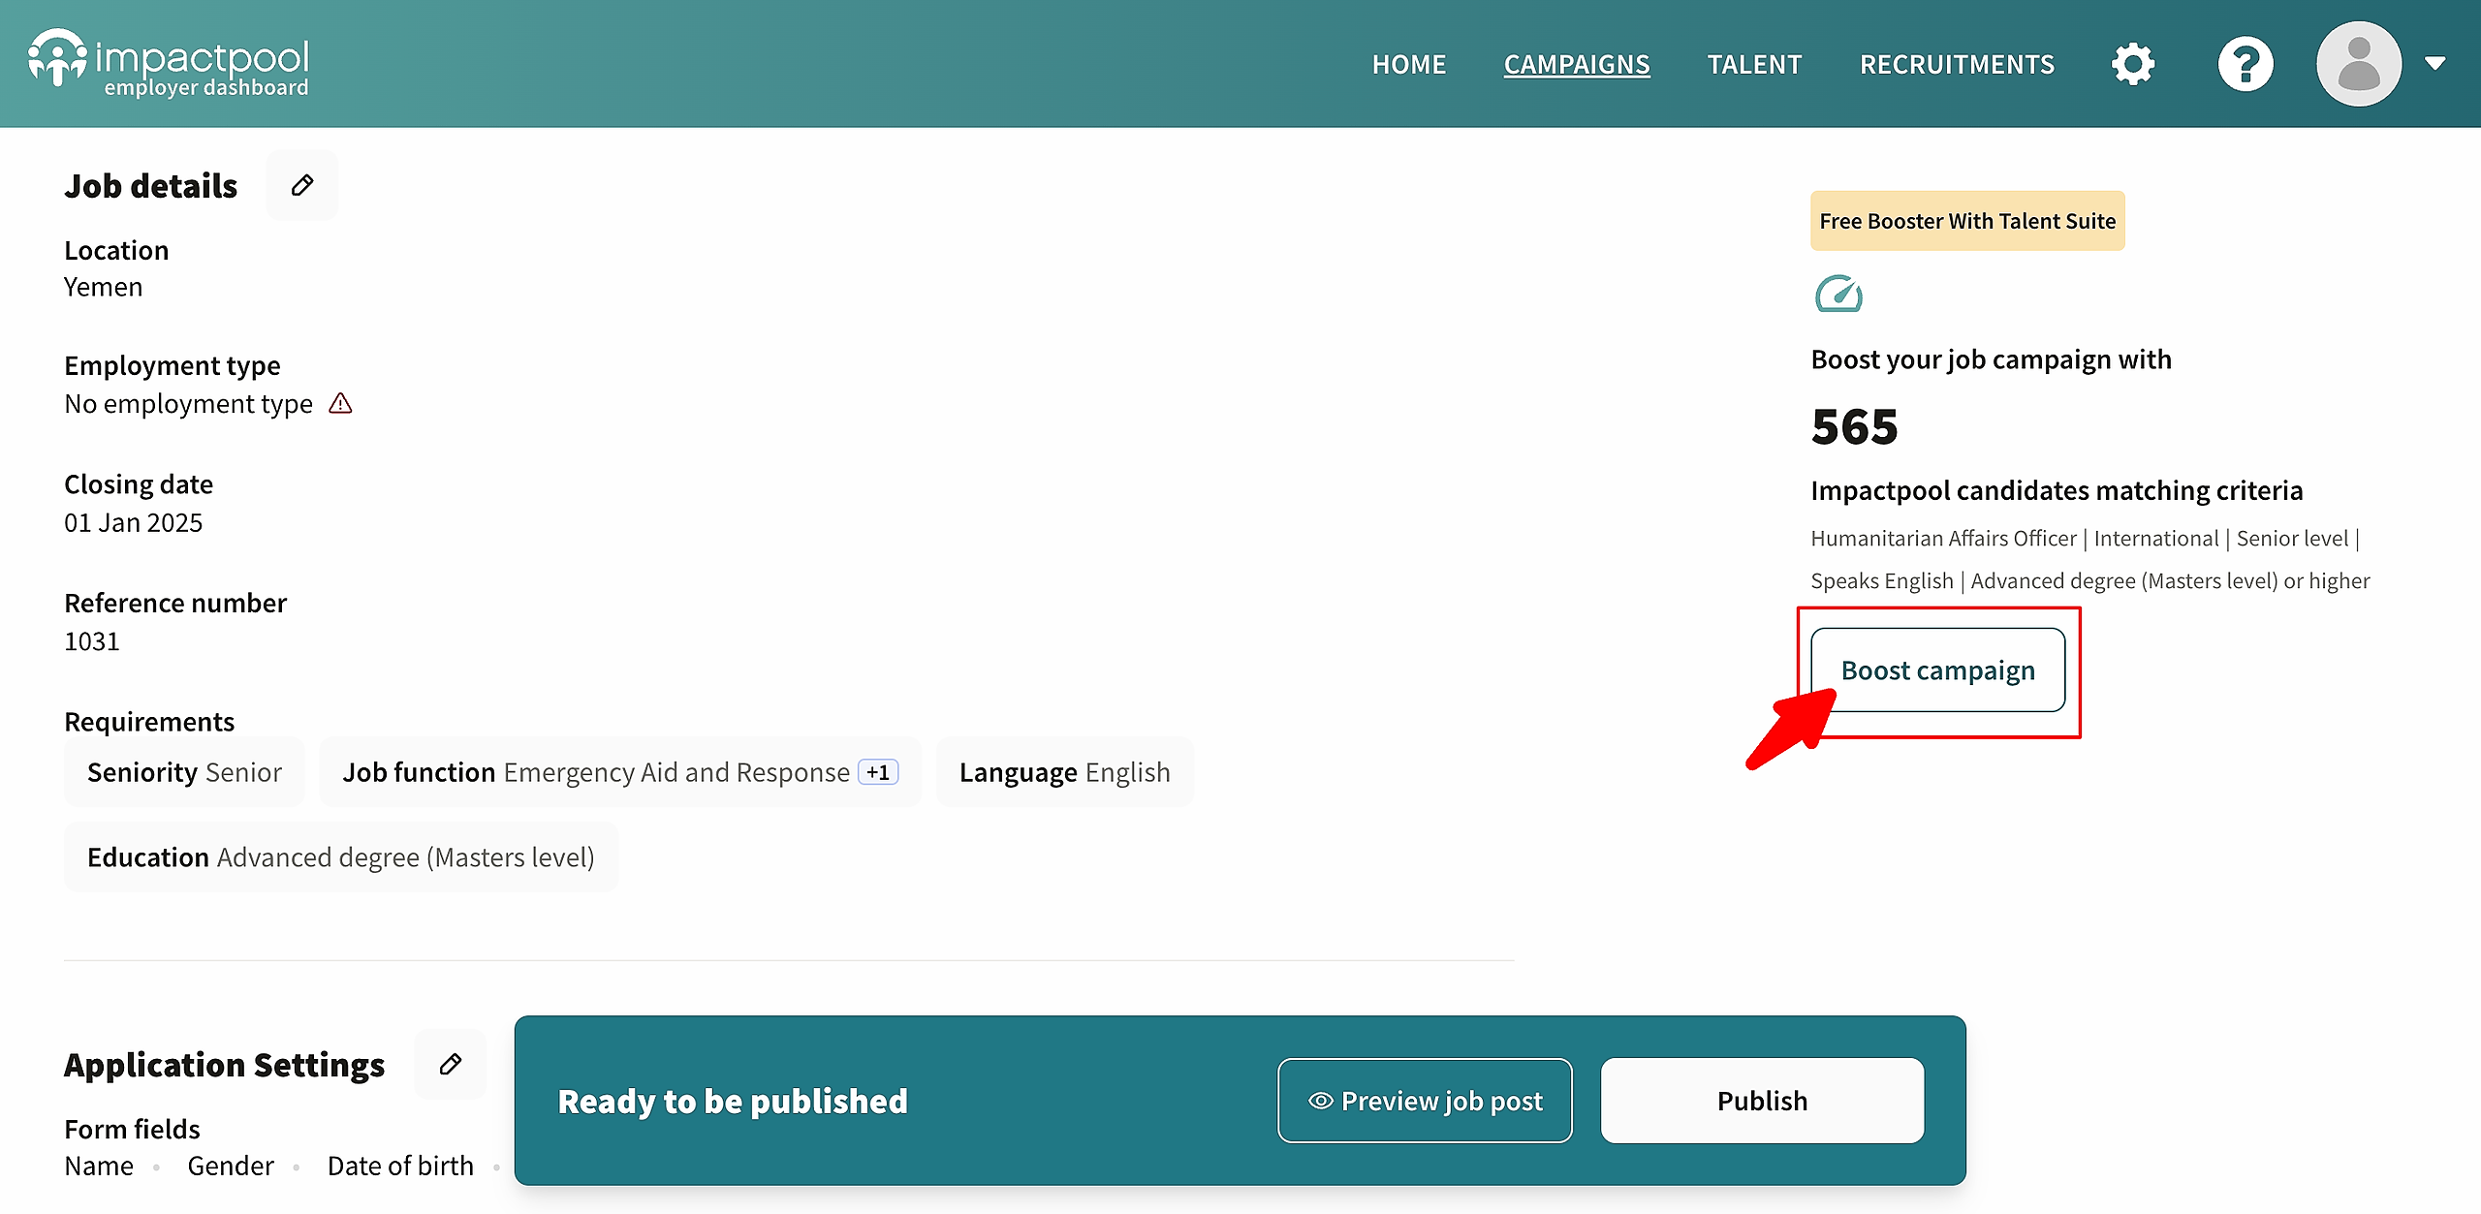Expand the account dropdown arrow
The height and width of the screenshot is (1214, 2481).
[x=2435, y=64]
